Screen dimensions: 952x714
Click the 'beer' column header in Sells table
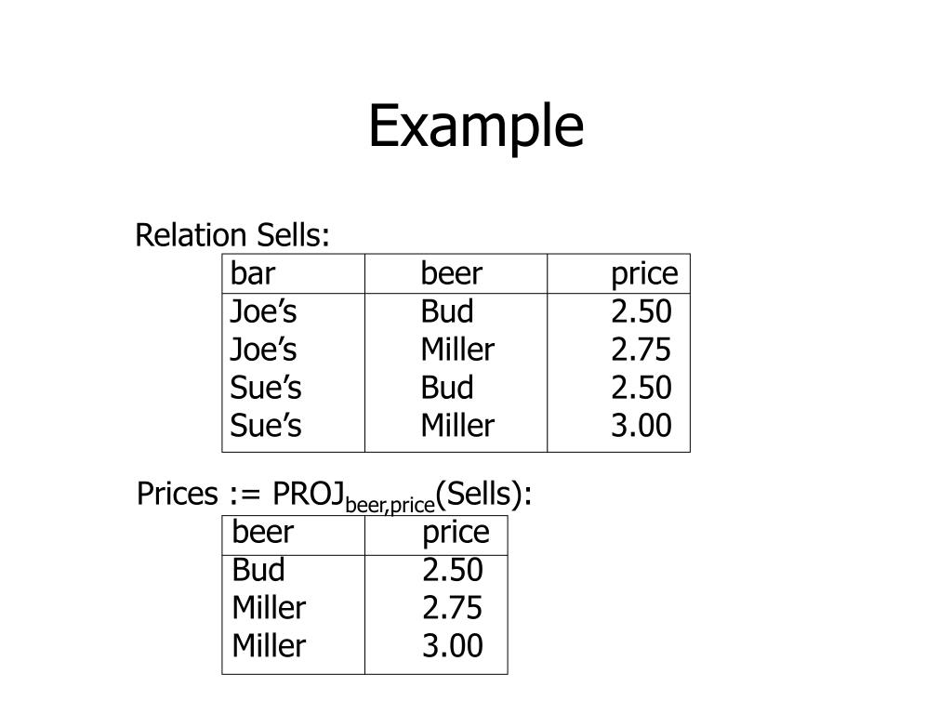[x=451, y=273]
